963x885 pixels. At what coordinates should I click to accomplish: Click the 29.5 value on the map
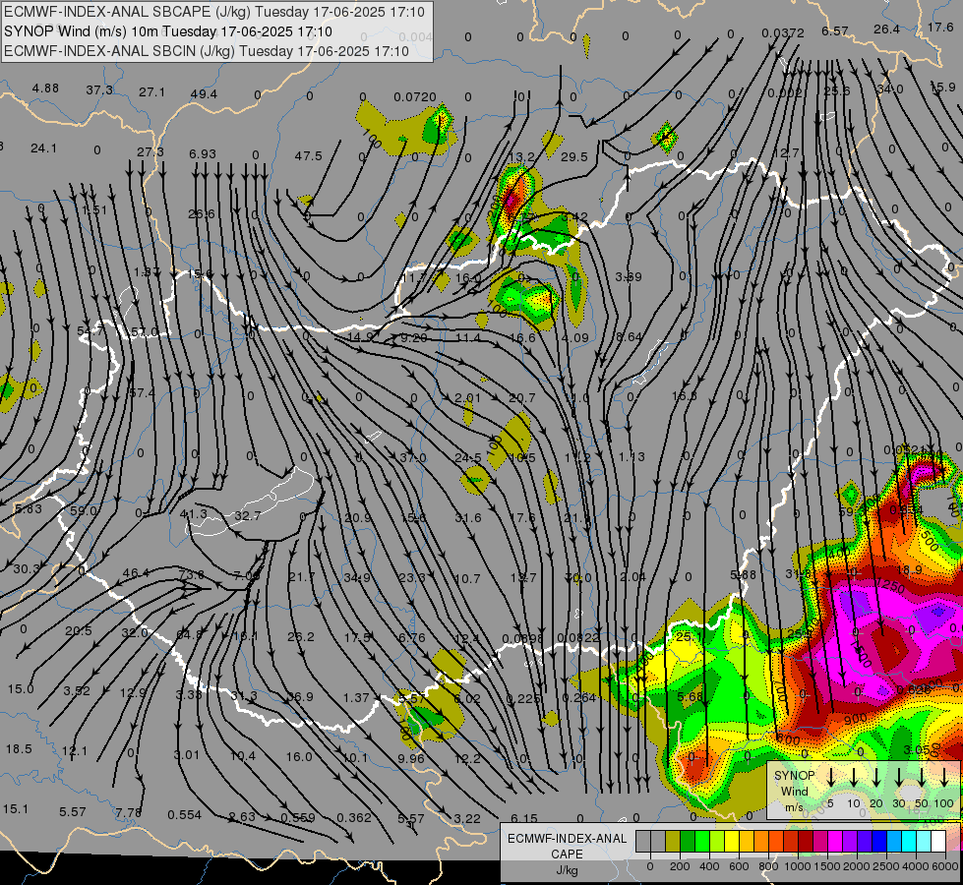click(x=574, y=157)
